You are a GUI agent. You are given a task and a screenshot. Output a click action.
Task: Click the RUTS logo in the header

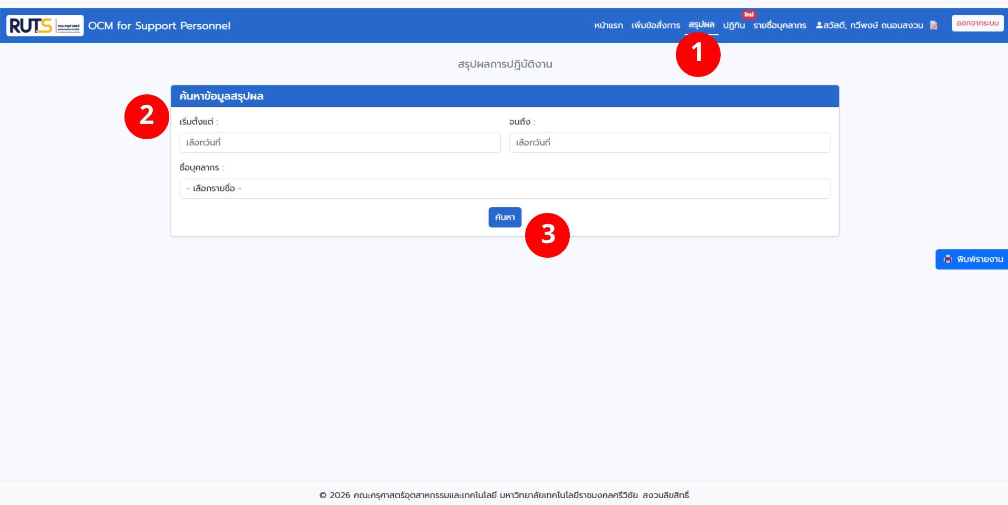[x=45, y=25]
